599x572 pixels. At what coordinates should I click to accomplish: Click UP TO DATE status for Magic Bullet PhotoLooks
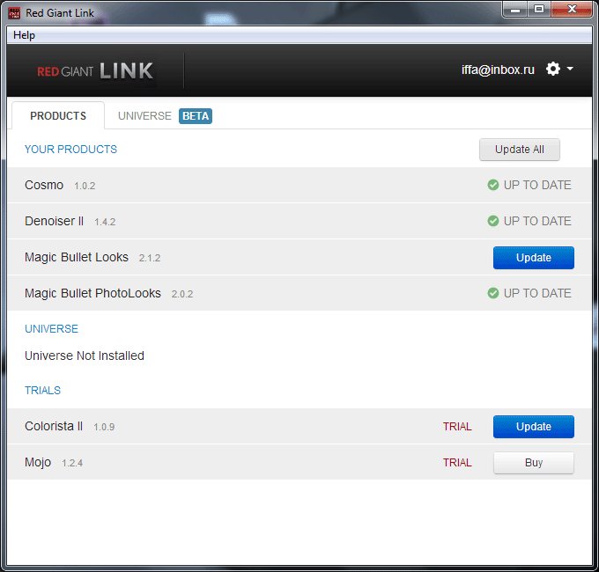(x=537, y=293)
